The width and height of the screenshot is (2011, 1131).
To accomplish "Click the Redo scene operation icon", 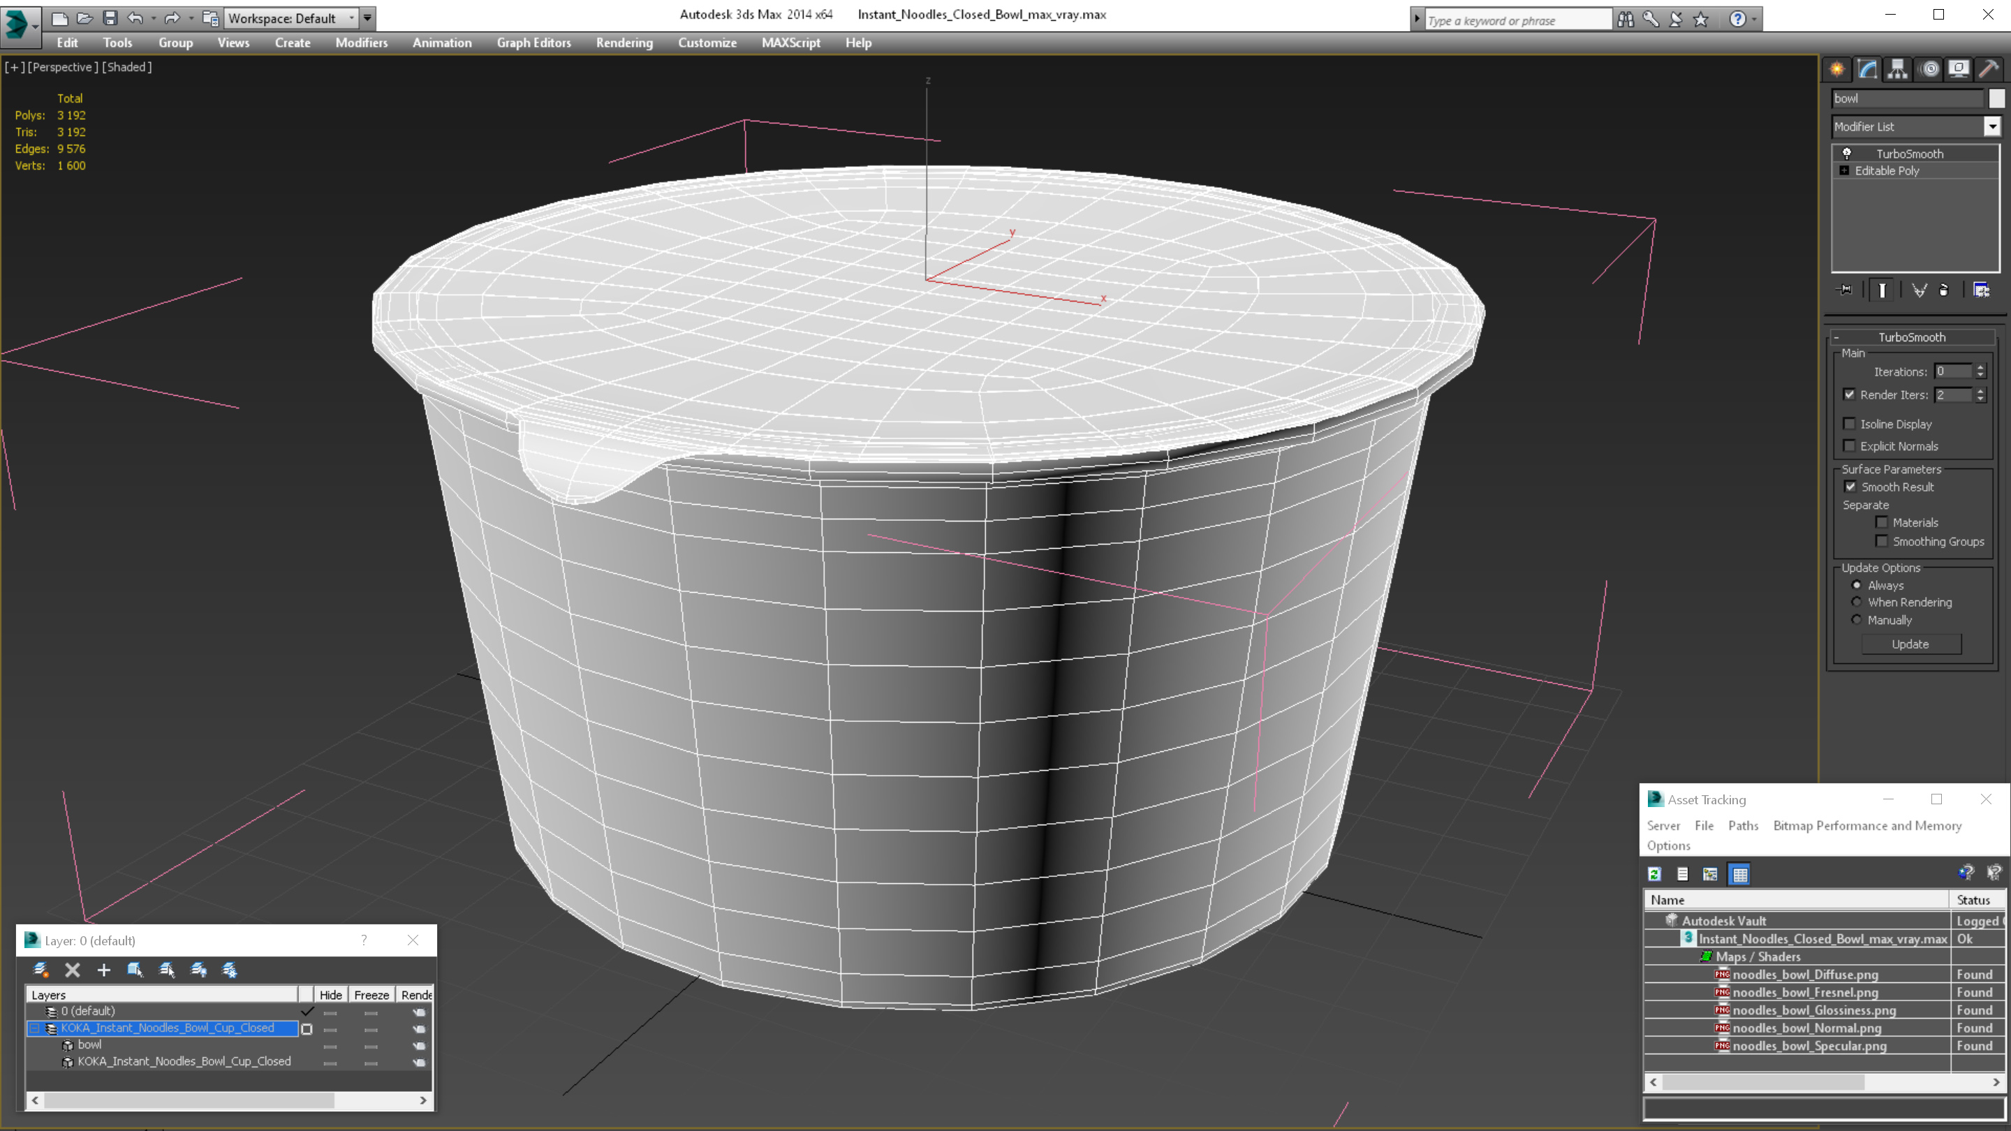I will click(x=171, y=17).
